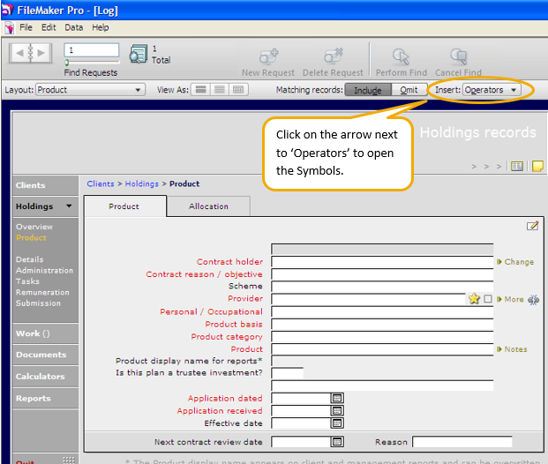Select Details in the sidebar
The image size is (548, 464).
(x=29, y=259)
